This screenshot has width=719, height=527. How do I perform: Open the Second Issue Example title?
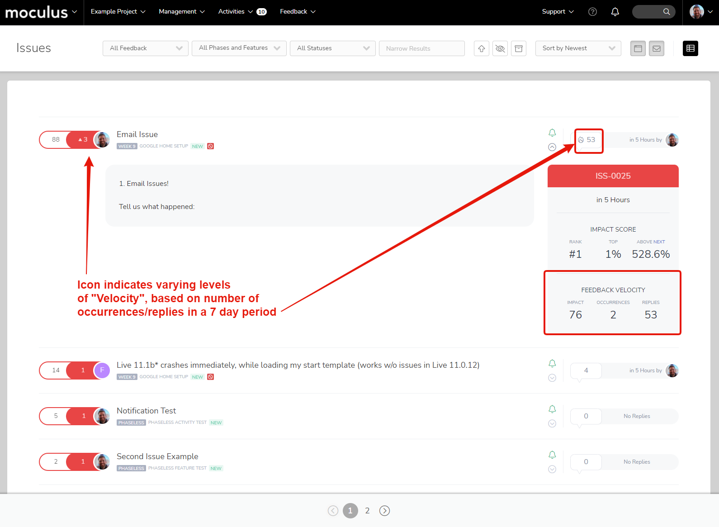point(157,456)
